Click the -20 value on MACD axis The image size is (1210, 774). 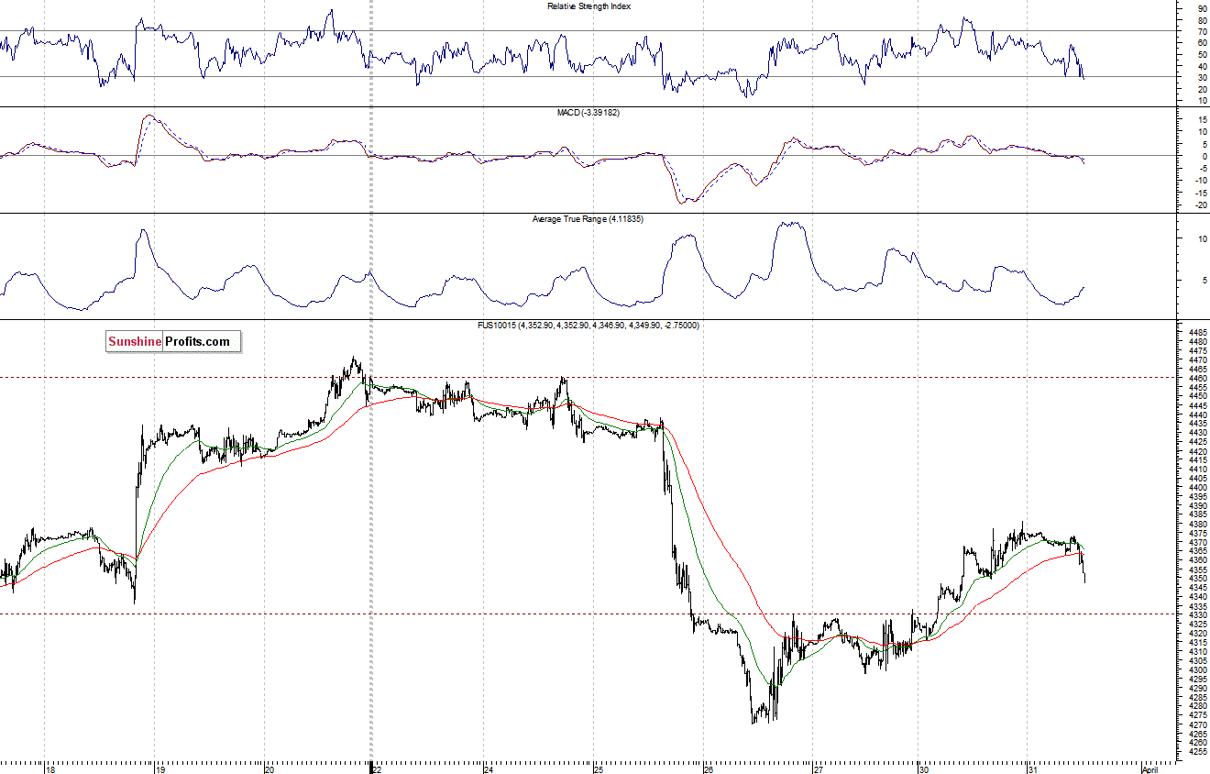pos(1201,205)
